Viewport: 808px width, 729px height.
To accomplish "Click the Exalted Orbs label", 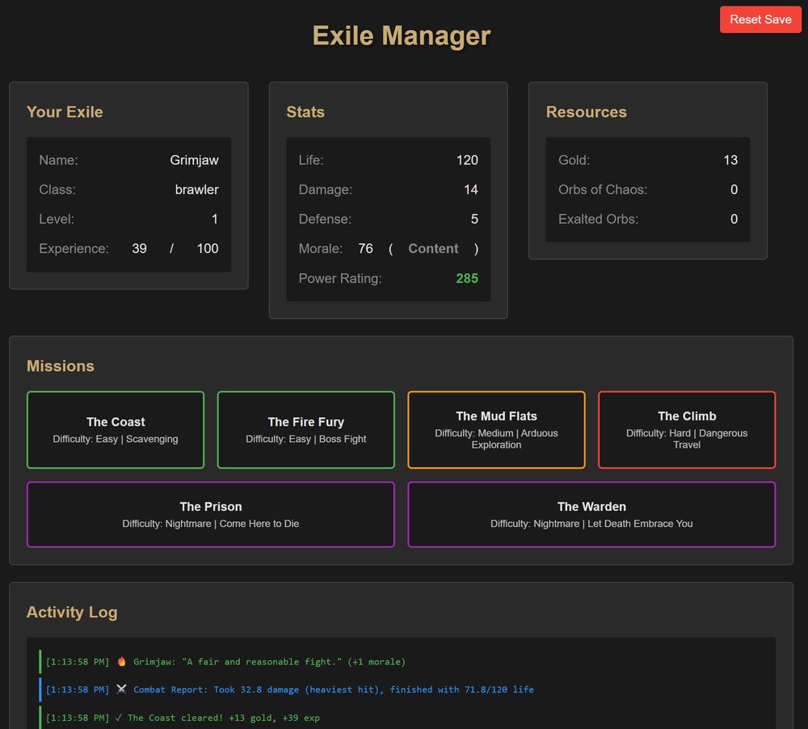I will [x=598, y=219].
